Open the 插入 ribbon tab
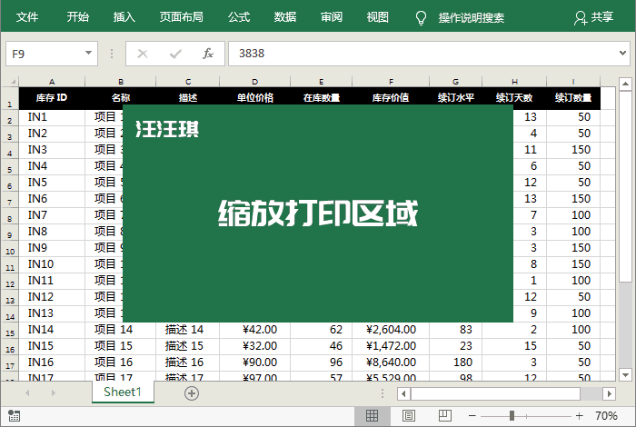This screenshot has height=427, width=636. click(x=124, y=17)
